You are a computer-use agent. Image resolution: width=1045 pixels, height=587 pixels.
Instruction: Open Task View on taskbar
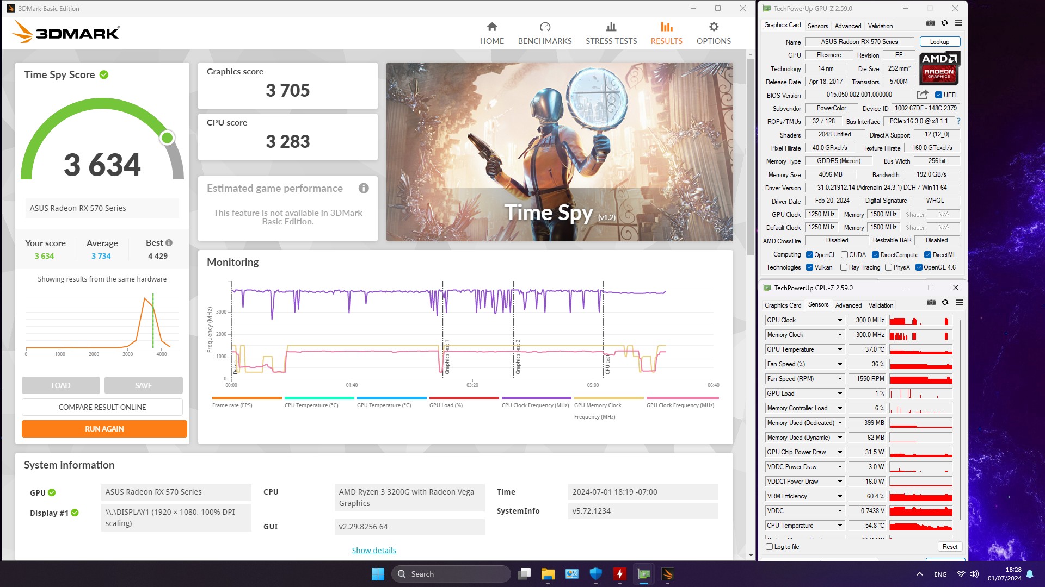tap(524, 574)
